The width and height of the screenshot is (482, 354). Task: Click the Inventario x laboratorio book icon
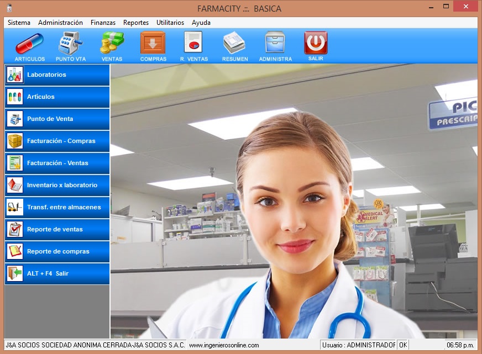(15, 185)
